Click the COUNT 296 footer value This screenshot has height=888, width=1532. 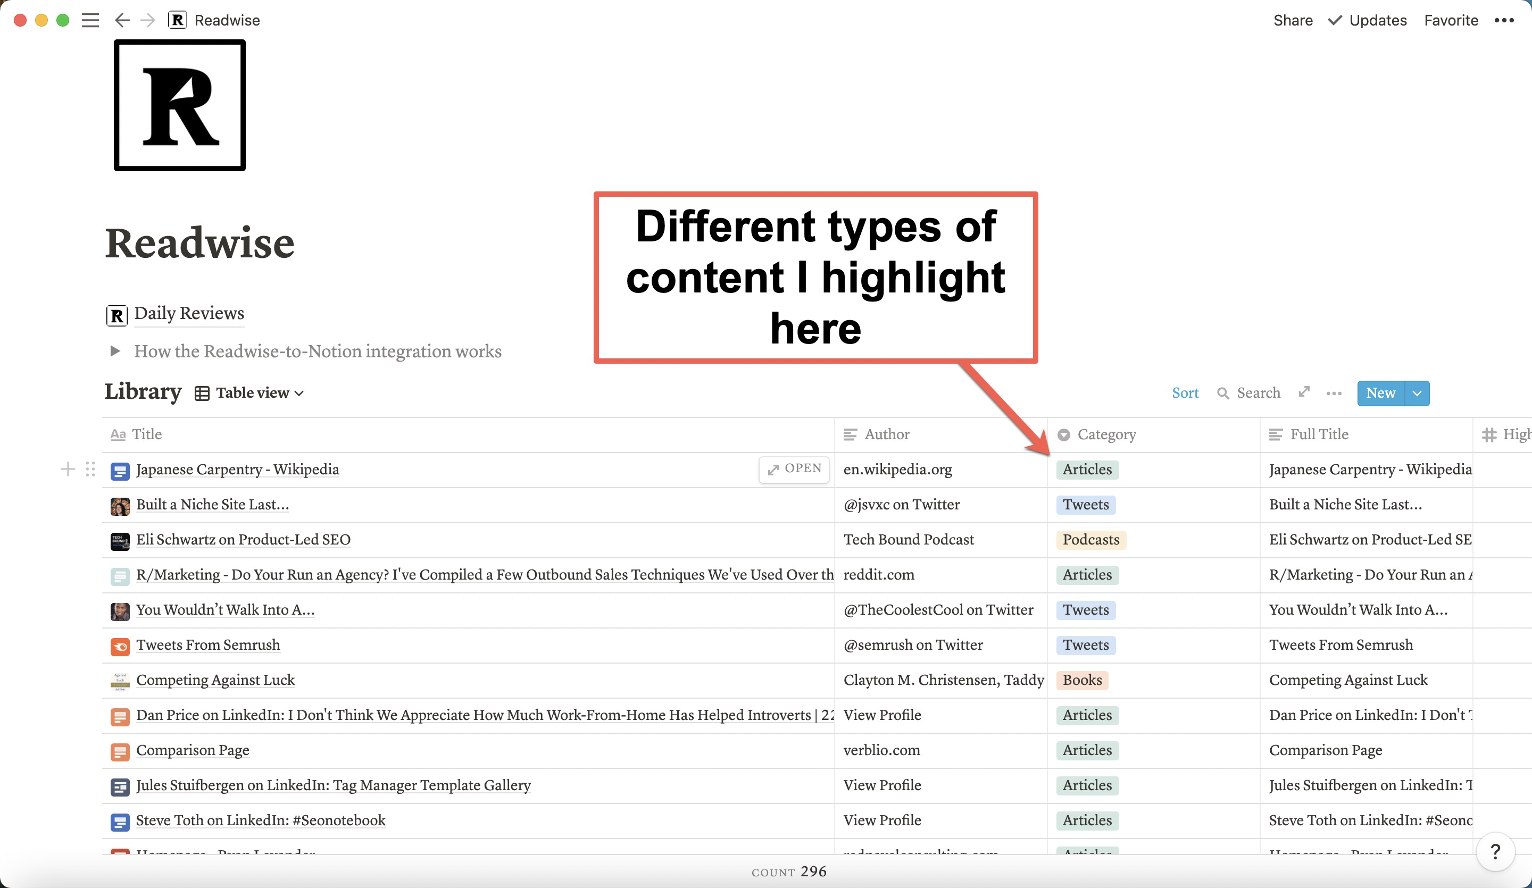click(789, 872)
